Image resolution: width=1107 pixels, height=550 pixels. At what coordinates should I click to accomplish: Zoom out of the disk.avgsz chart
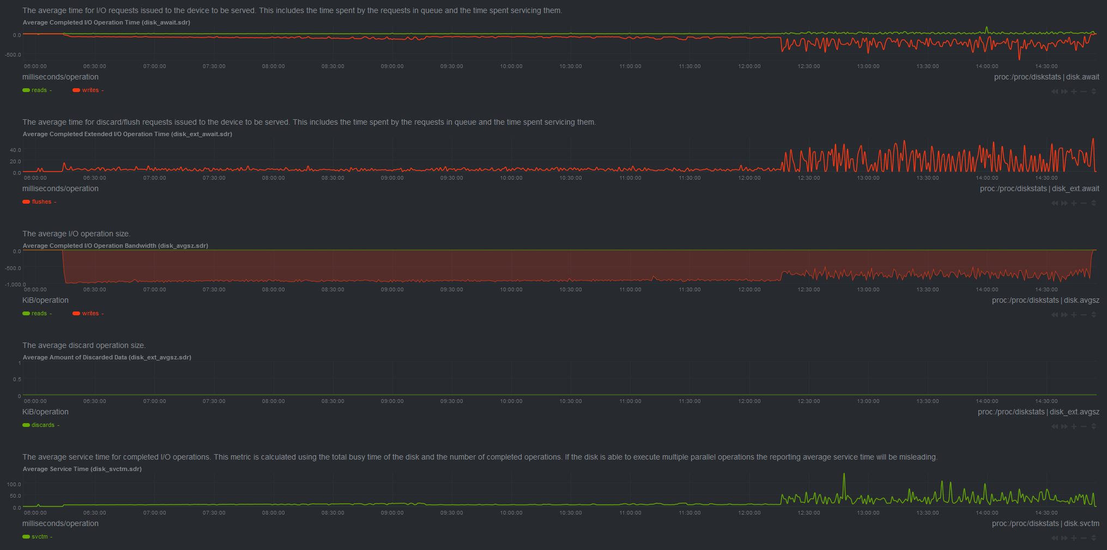click(1084, 315)
